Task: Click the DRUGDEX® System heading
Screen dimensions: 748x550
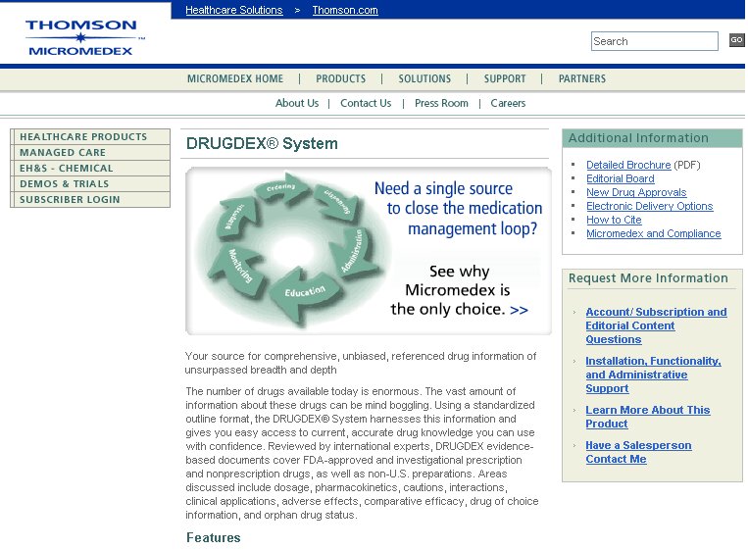Action: click(x=262, y=143)
